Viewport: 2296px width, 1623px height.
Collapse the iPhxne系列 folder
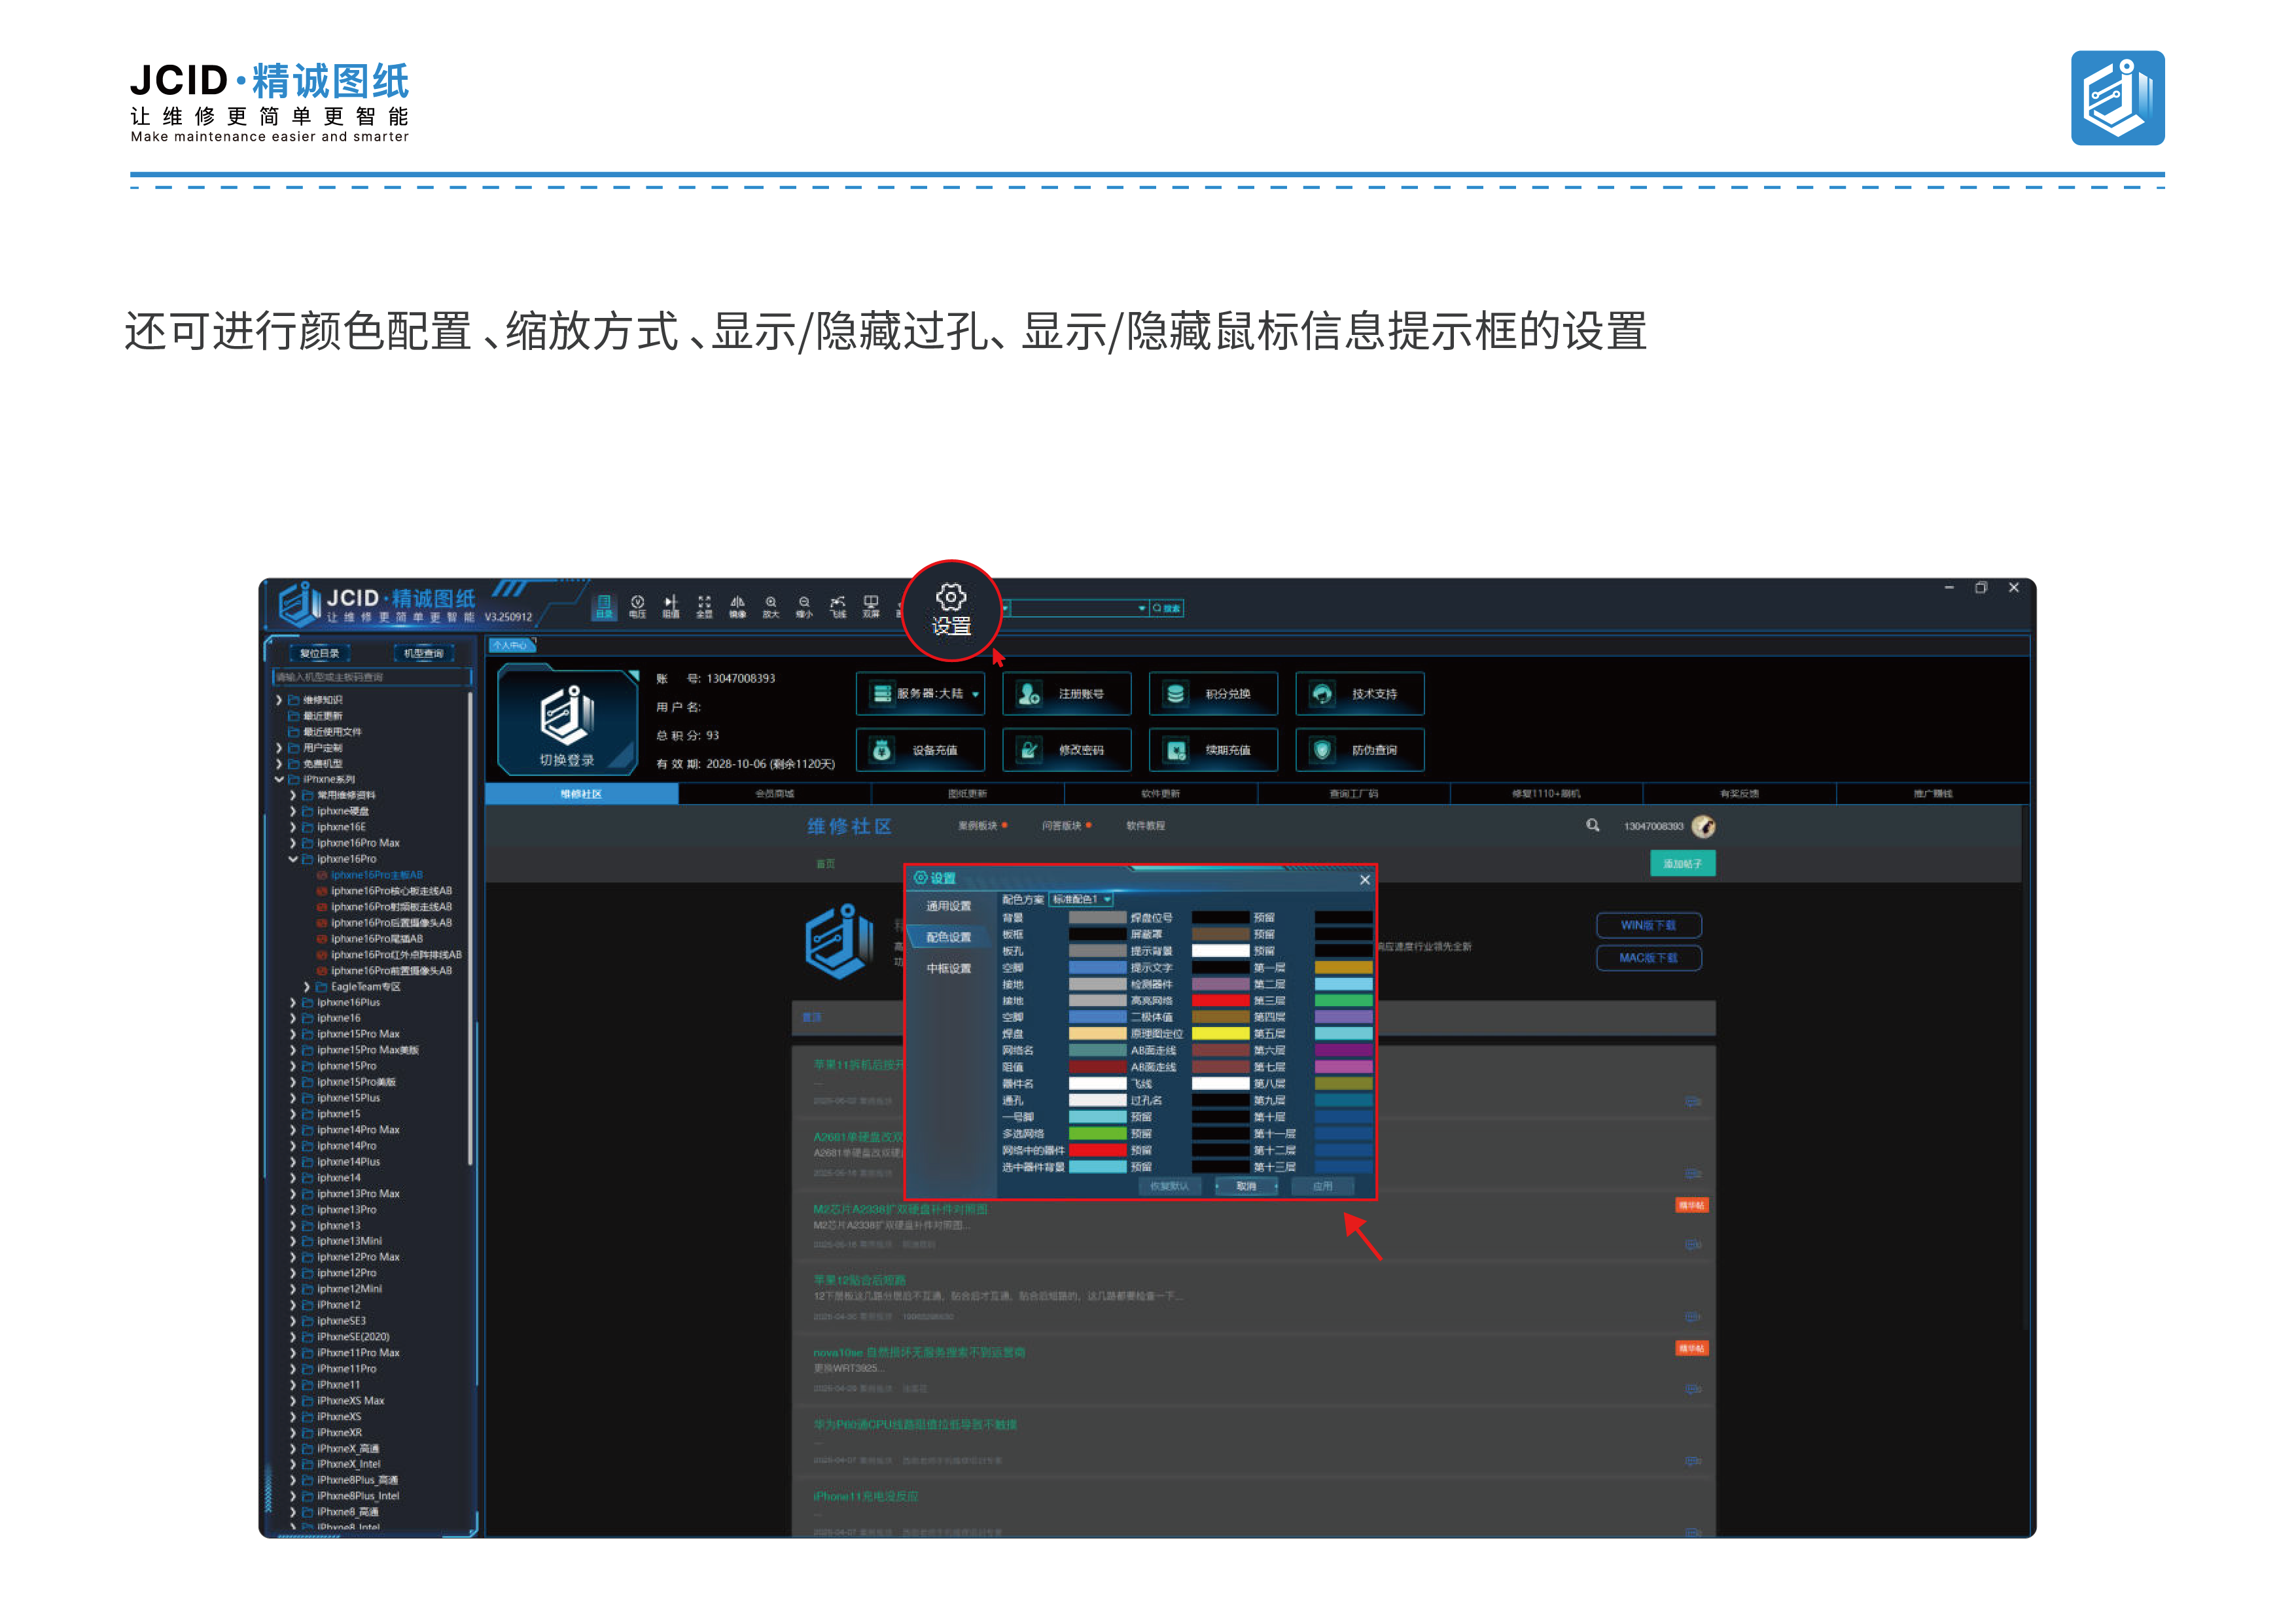[x=279, y=780]
